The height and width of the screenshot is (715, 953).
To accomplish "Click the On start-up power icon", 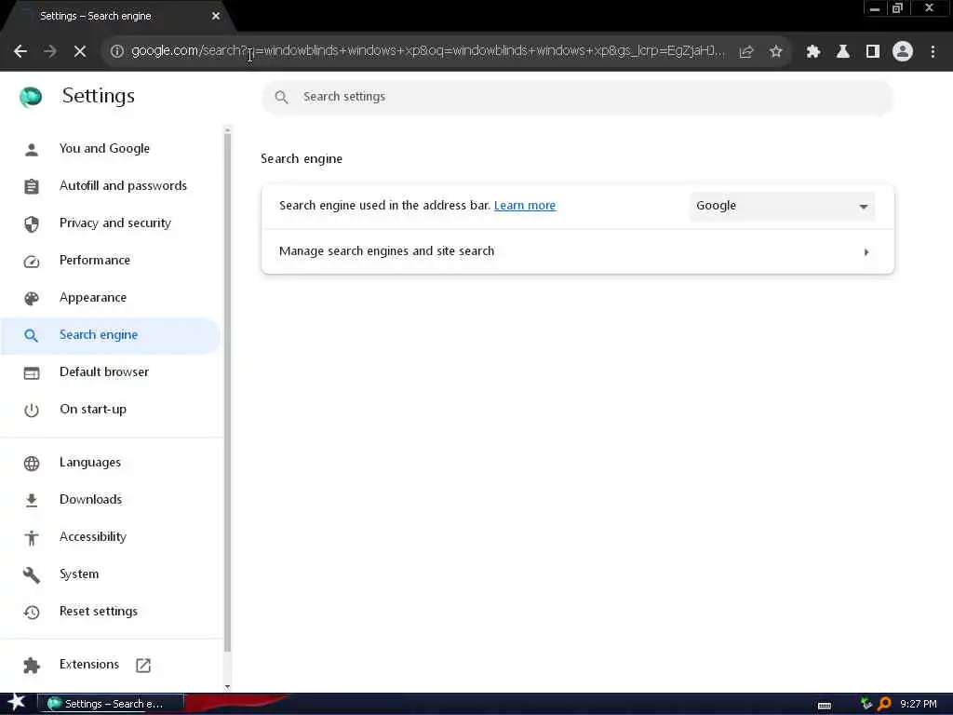I will point(32,411).
